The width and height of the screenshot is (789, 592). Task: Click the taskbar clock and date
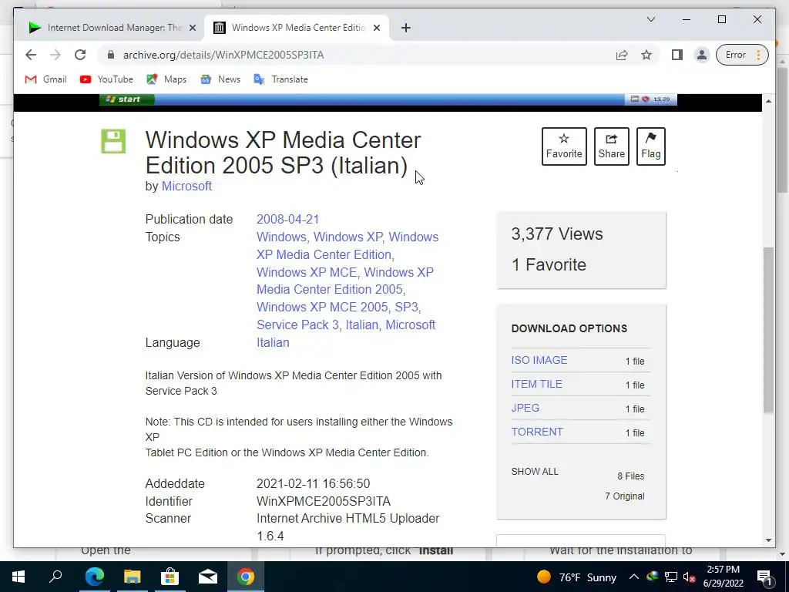pyautogui.click(x=723, y=577)
